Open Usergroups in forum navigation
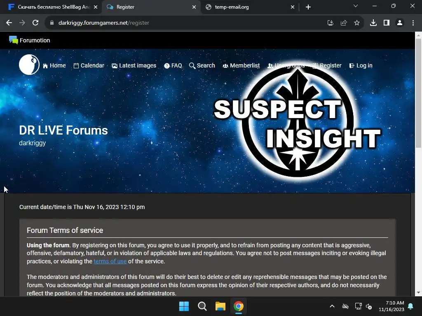The height and width of the screenshot is (316, 422). [x=286, y=65]
